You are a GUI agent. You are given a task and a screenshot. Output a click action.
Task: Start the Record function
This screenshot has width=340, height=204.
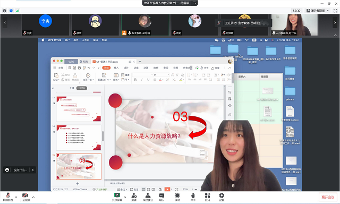(x=177, y=197)
